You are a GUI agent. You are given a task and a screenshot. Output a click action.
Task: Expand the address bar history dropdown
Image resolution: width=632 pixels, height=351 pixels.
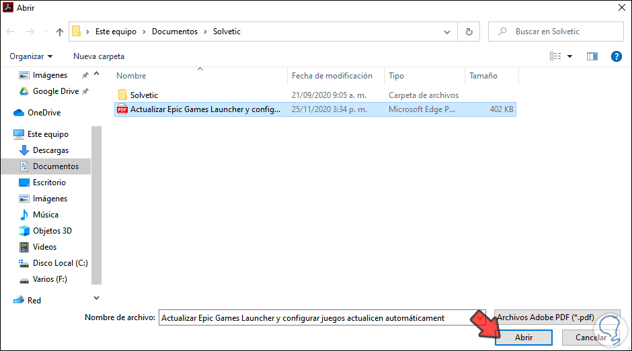tap(447, 32)
